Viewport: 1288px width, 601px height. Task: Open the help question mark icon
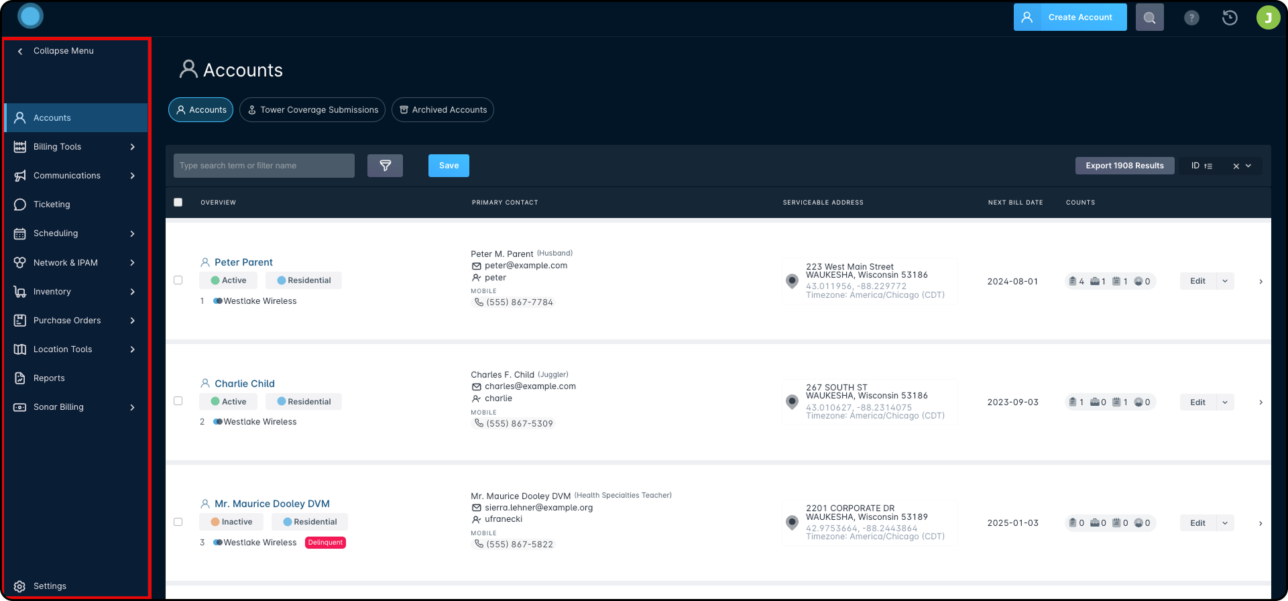point(1191,18)
